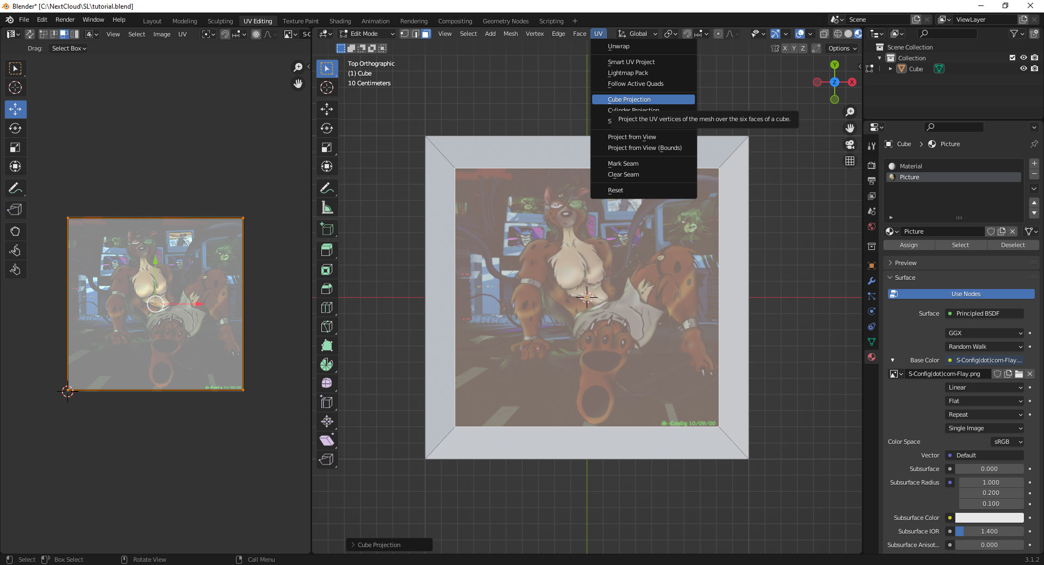The width and height of the screenshot is (1044, 565).
Task: Open the Random Walk subsurface dropdown
Action: (985, 347)
